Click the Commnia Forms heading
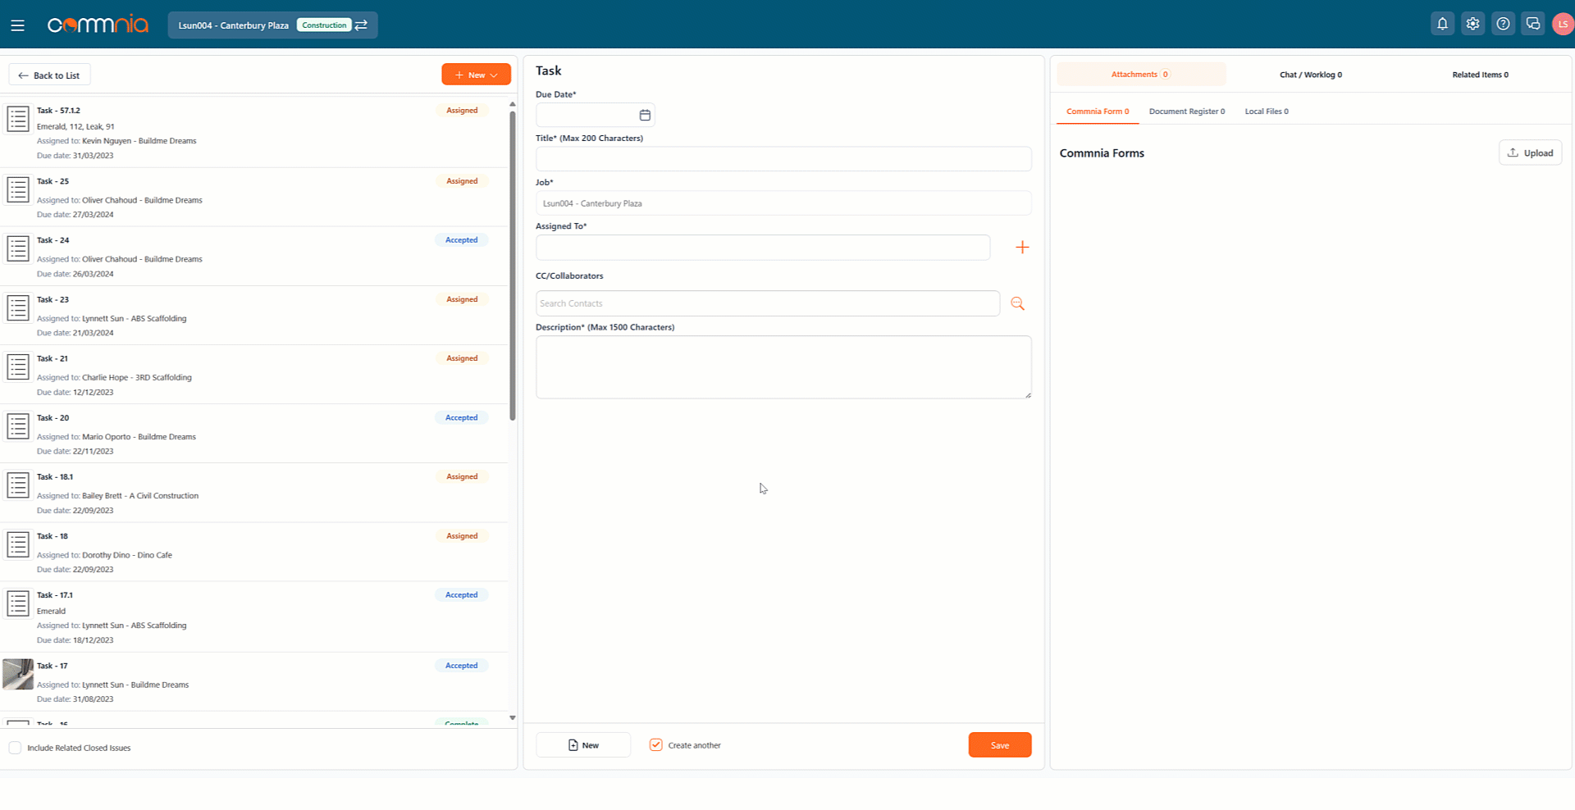This screenshot has height=810, width=1575. [1102, 153]
